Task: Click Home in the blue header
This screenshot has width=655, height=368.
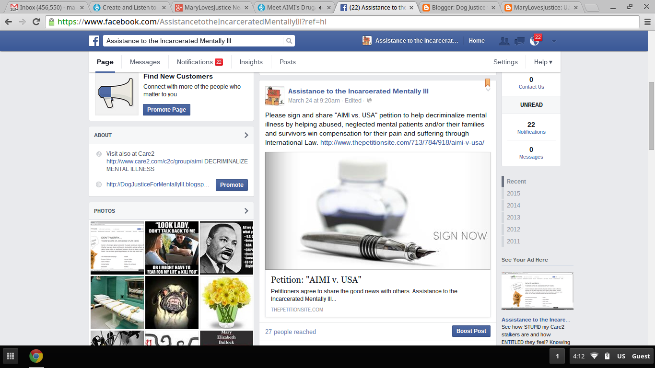Action: click(477, 41)
